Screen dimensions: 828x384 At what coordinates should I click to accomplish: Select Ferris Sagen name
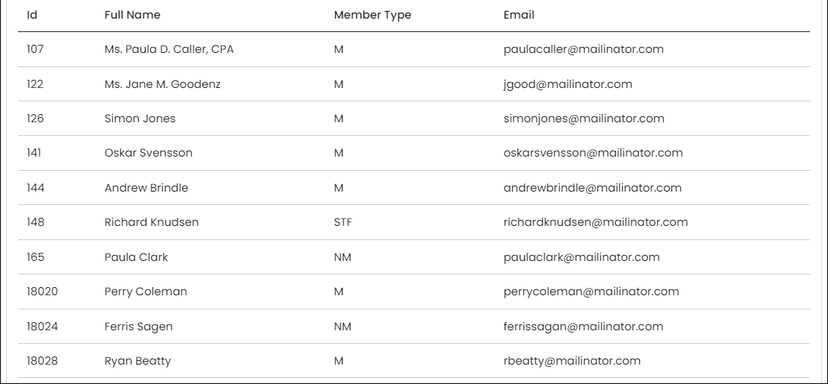click(138, 327)
